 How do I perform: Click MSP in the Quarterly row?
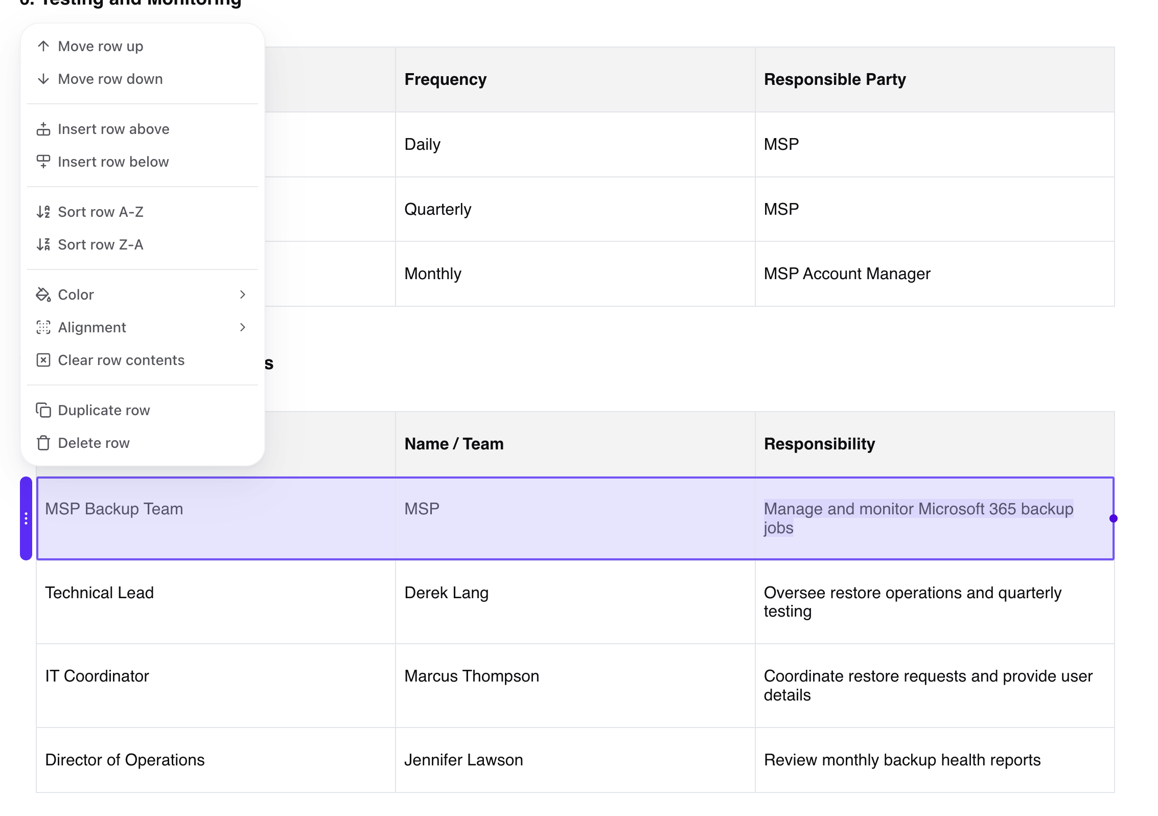(x=935, y=210)
